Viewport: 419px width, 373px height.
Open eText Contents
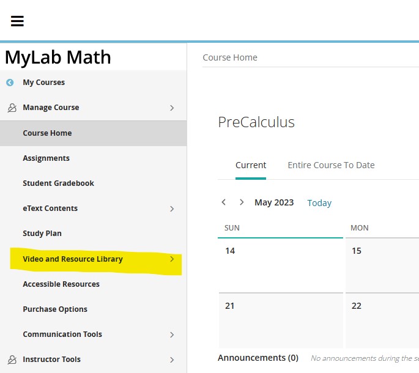tap(50, 209)
